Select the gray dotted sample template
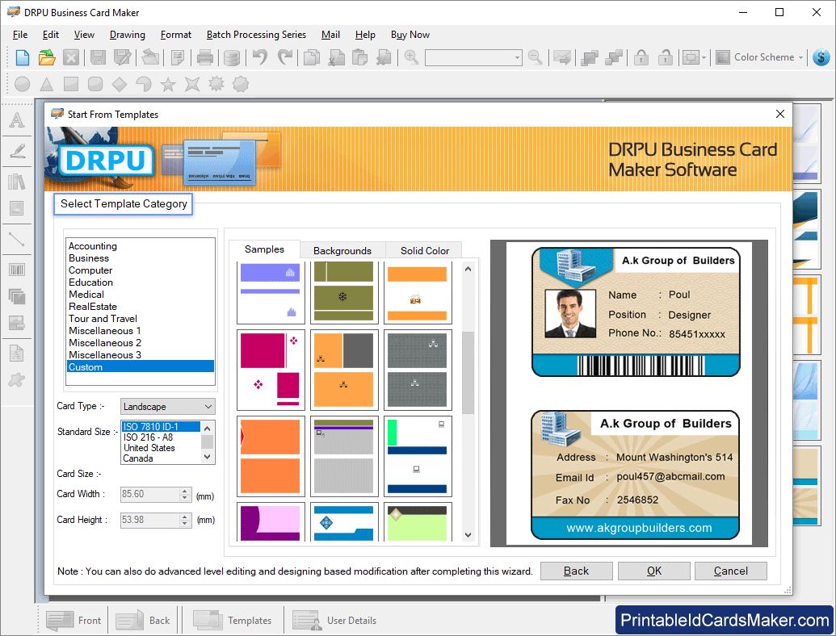The width and height of the screenshot is (836, 636). click(418, 370)
